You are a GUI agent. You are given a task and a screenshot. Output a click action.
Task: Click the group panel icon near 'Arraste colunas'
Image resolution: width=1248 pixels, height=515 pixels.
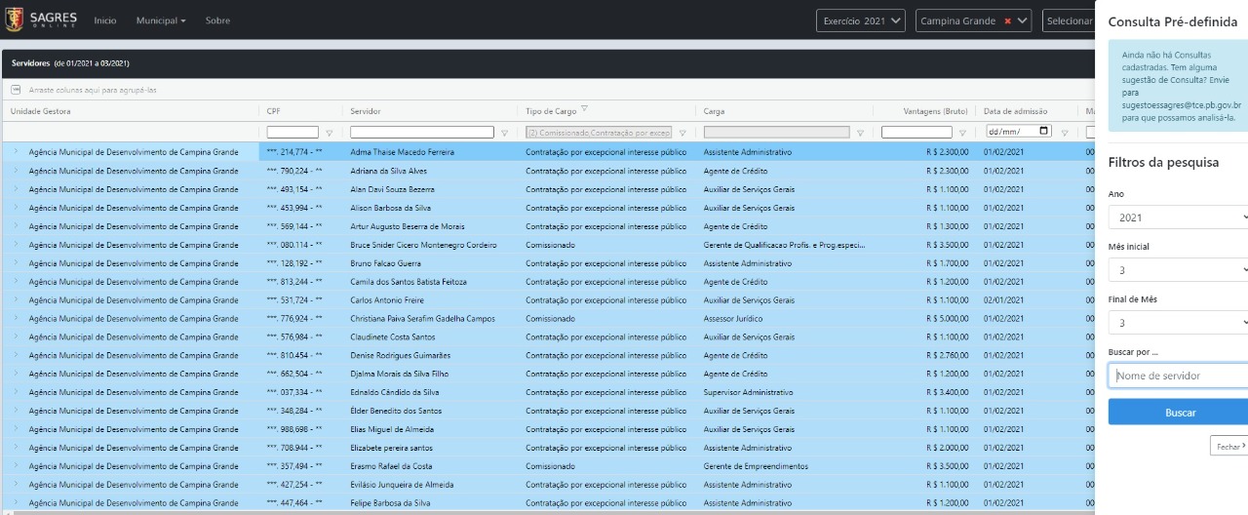click(16, 90)
